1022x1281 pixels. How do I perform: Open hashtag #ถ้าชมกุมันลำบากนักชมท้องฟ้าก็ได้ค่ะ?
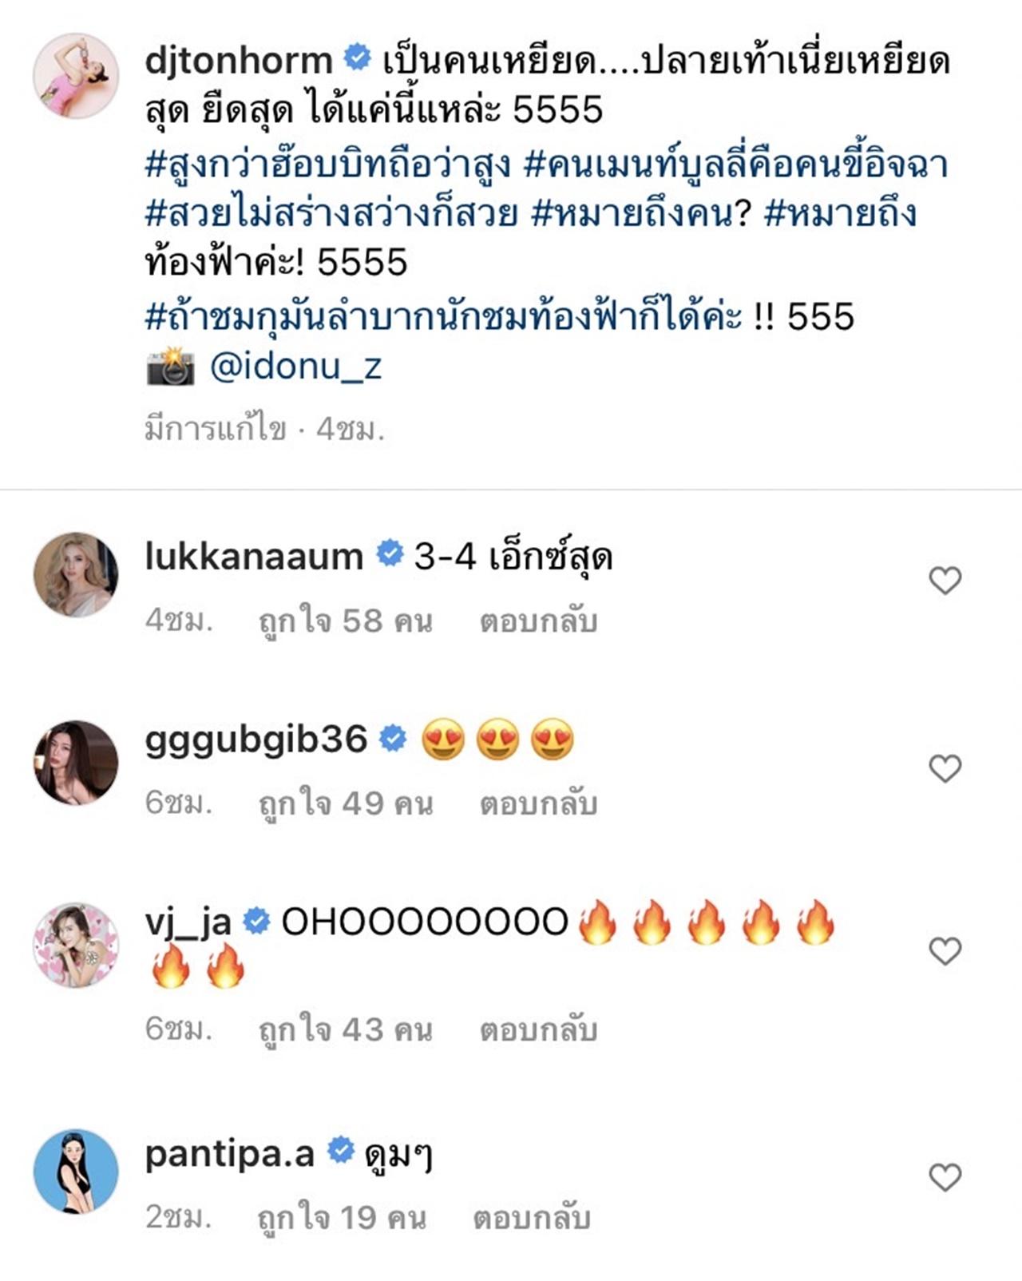coord(444,316)
